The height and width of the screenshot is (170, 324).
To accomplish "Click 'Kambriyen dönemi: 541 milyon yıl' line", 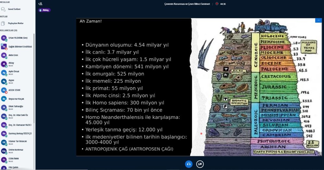I will point(127,66).
